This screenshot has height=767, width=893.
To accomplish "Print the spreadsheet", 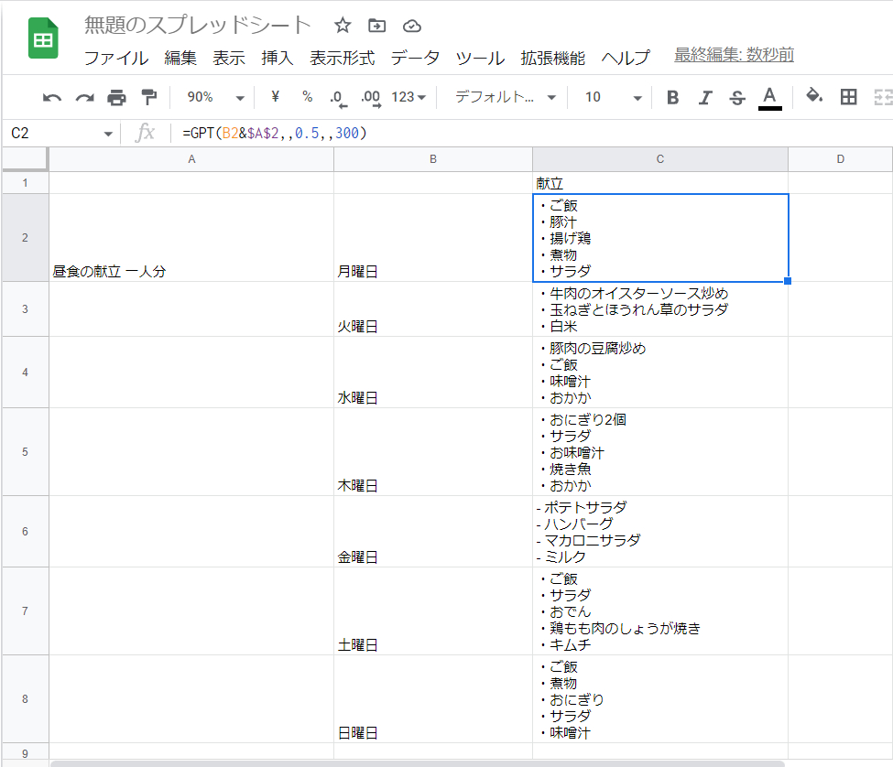I will [x=116, y=97].
